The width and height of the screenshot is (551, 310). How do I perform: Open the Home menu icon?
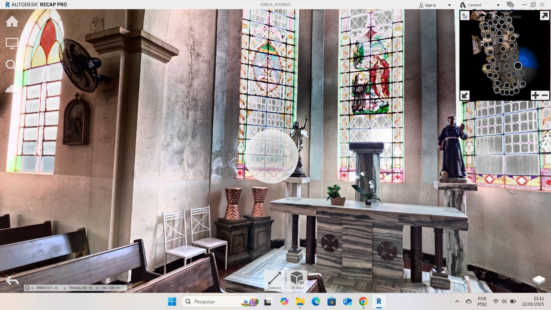pyautogui.click(x=12, y=21)
